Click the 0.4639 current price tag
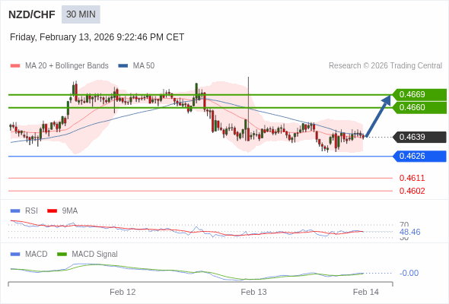The width and height of the screenshot is (449, 304). 419,137
